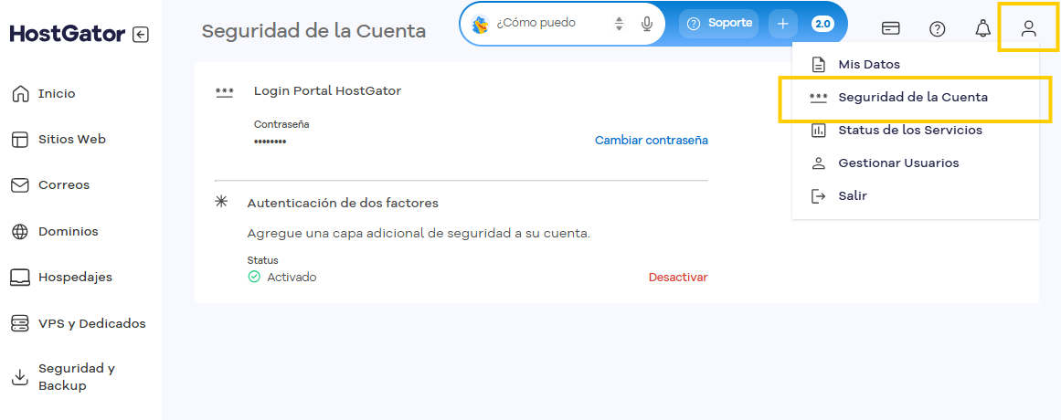Collapse the sidebar with the arrow icon

click(141, 35)
